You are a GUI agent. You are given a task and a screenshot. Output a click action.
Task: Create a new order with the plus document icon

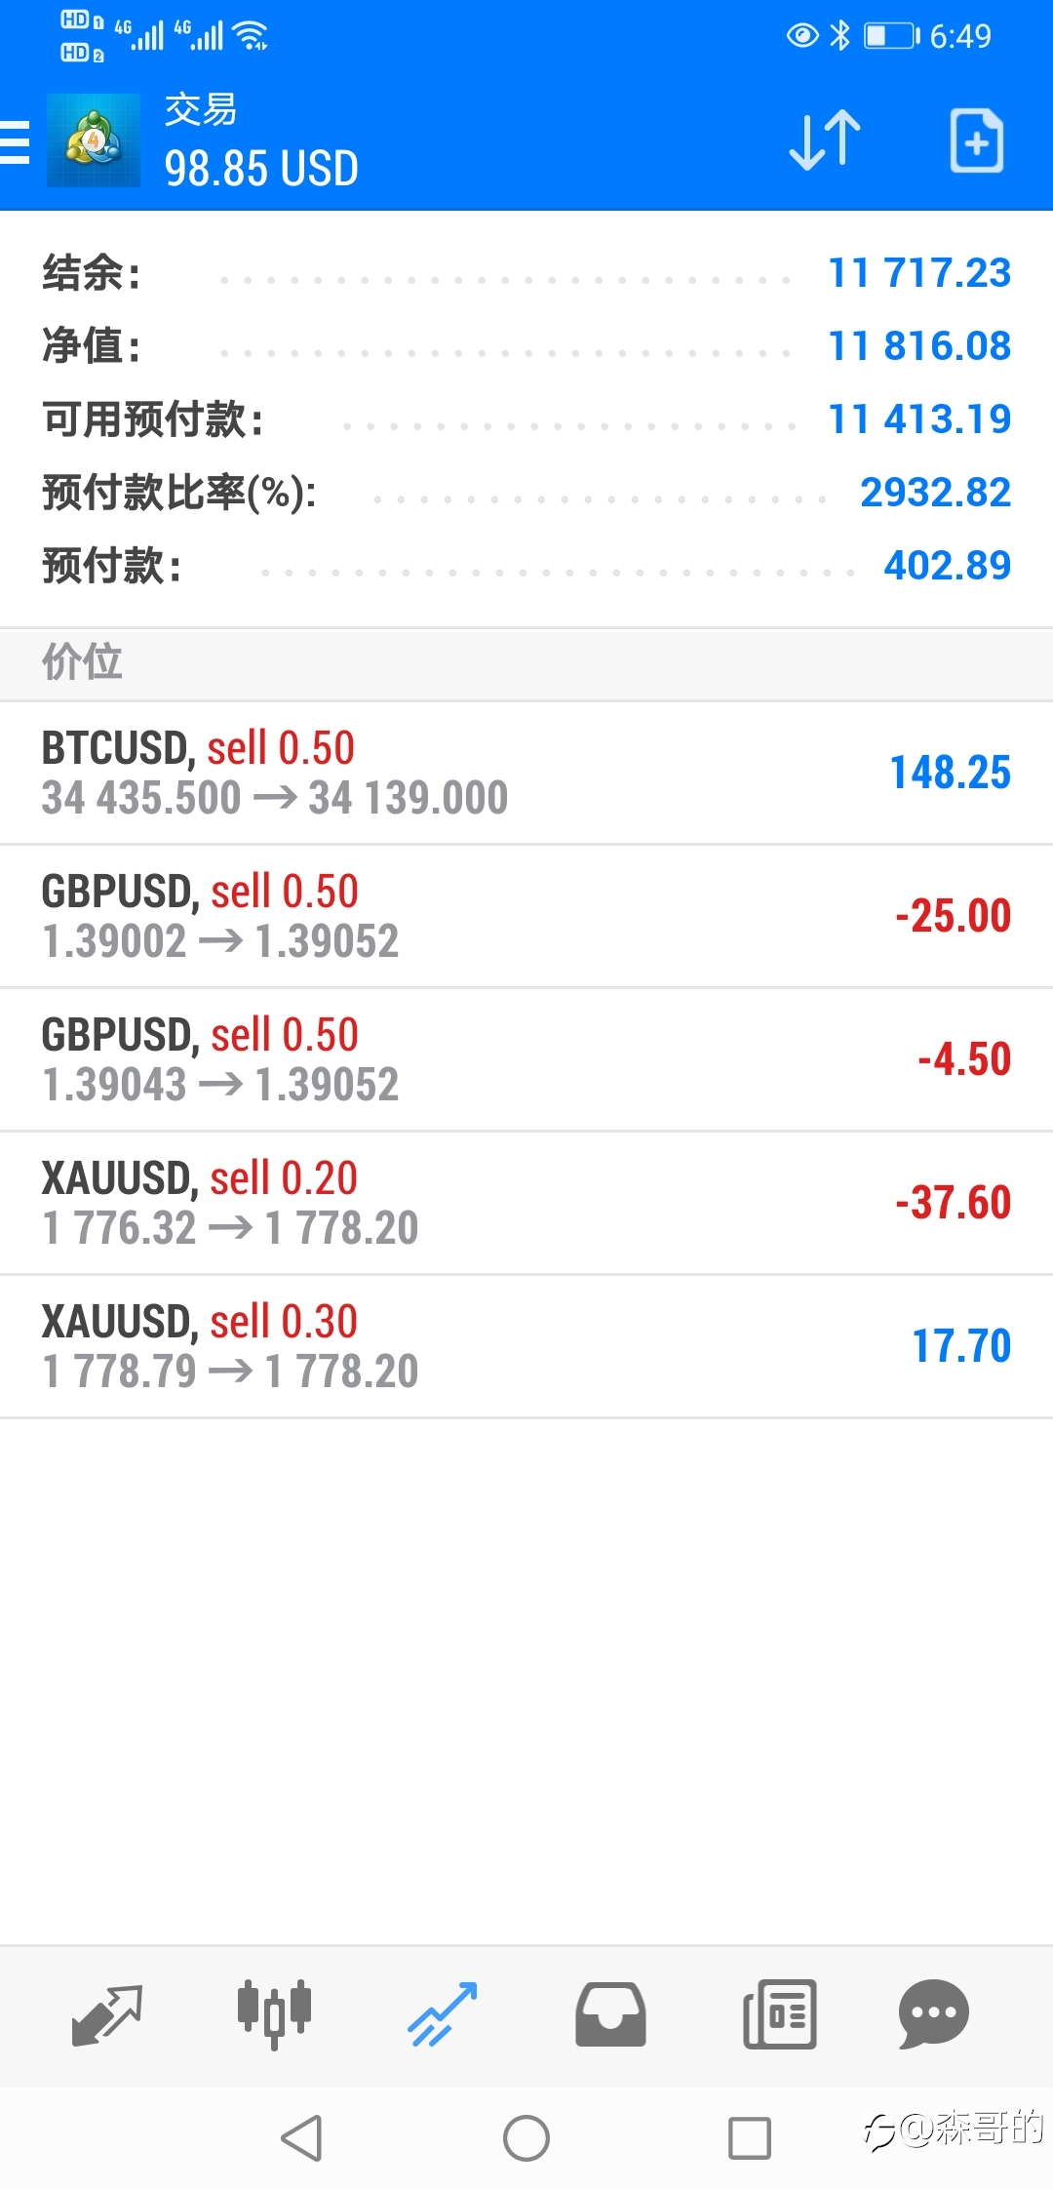pyautogui.click(x=976, y=140)
